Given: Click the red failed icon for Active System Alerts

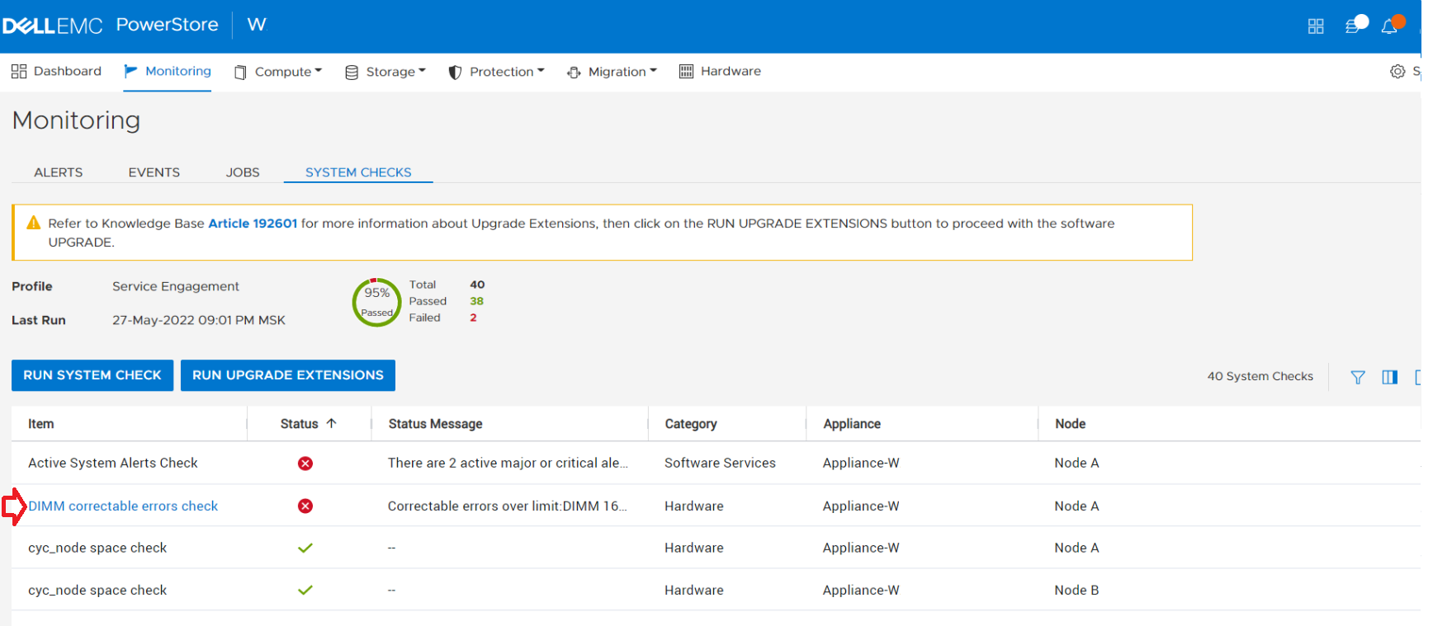Looking at the screenshot, I should click(305, 464).
